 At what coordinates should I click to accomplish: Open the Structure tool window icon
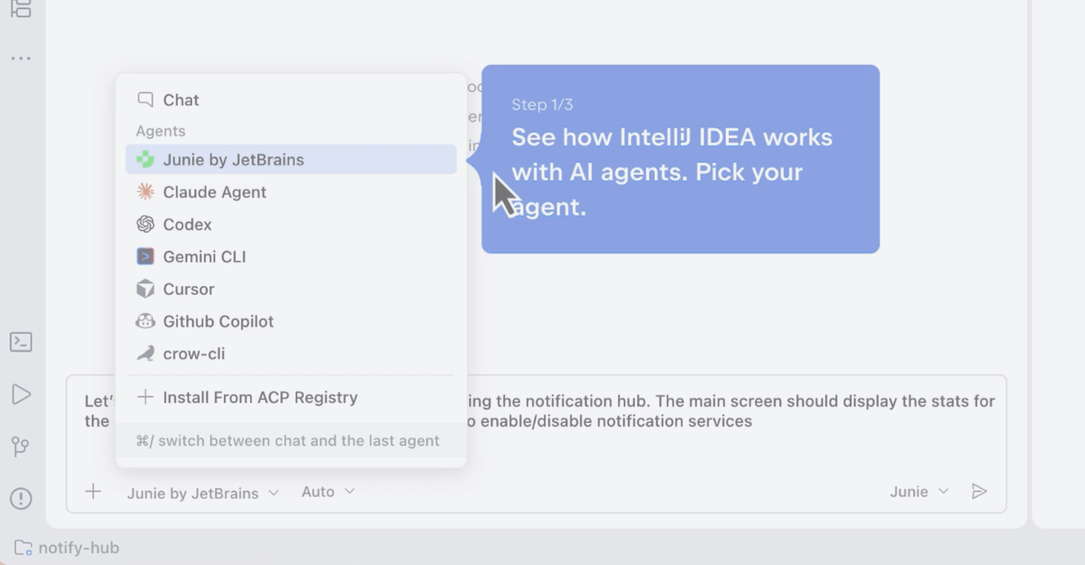21,8
